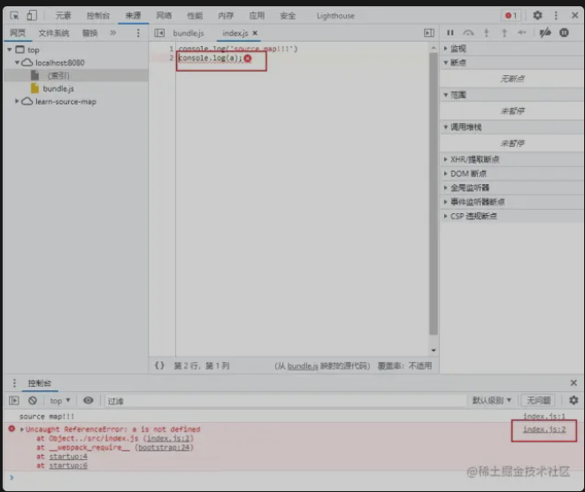Open the bootstrap:24 stack trace link
This screenshot has width=585, height=492.
coord(164,447)
